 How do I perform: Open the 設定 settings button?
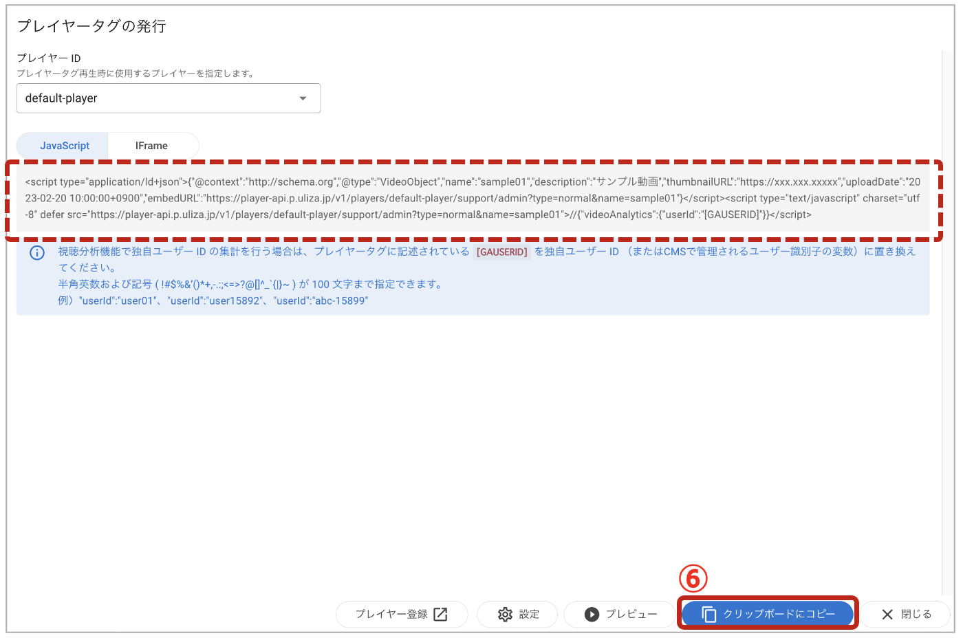point(517,614)
